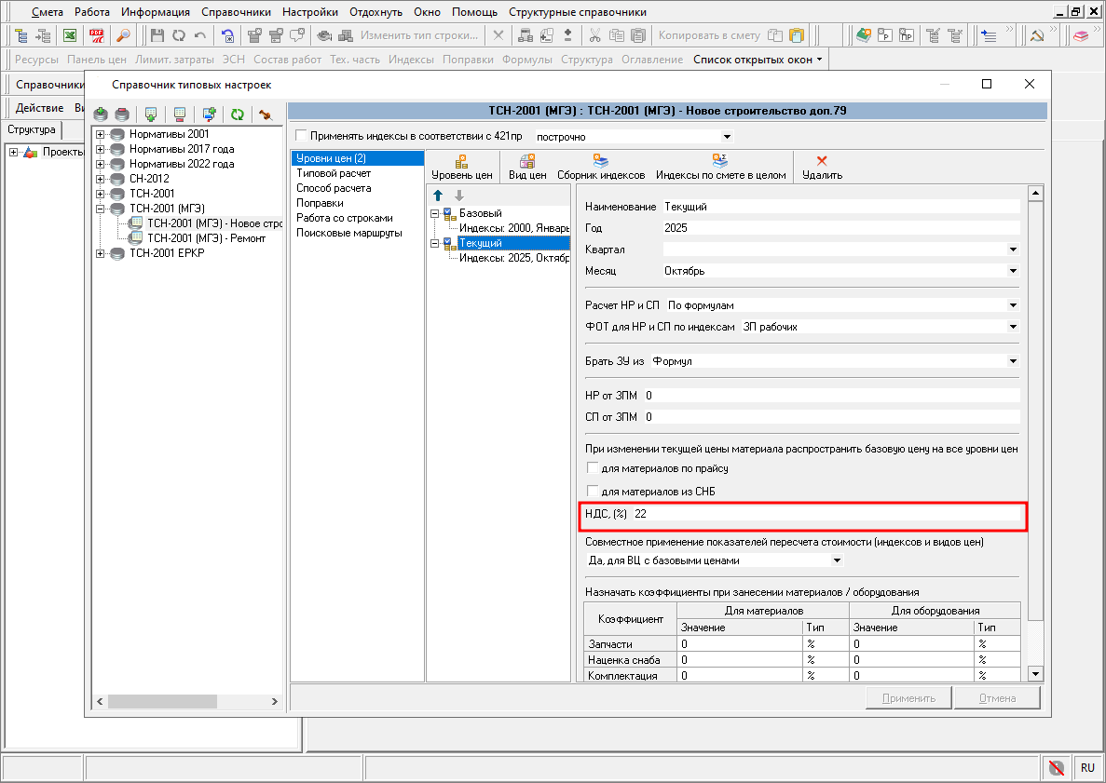The height and width of the screenshot is (783, 1106).
Task: Click the НДС (%) input field
Action: click(825, 514)
